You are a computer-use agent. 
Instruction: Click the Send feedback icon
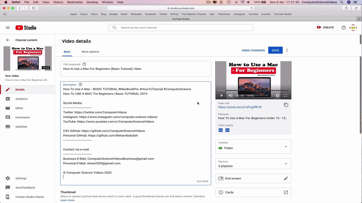tap(8, 187)
